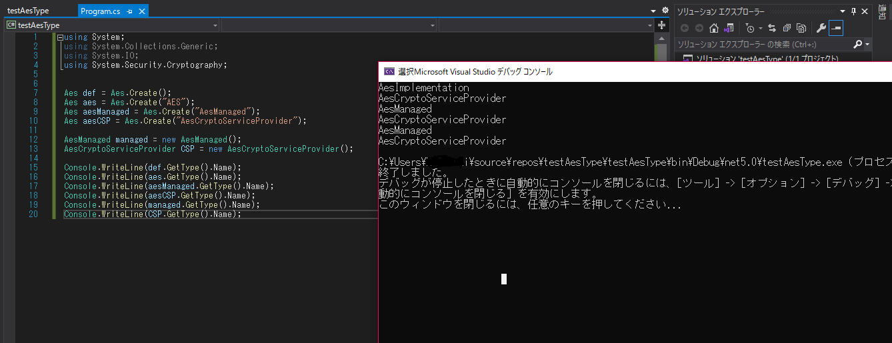The image size is (892, 343).
Task: Click the Solution Explorer back button
Action: [684, 28]
